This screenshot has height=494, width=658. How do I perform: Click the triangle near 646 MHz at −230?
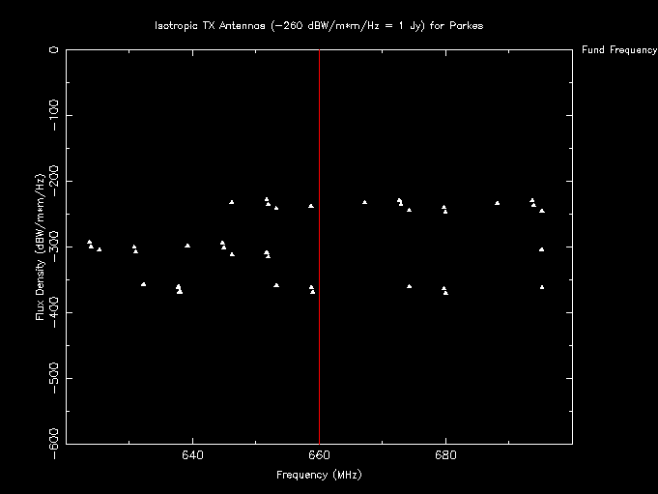coord(232,202)
